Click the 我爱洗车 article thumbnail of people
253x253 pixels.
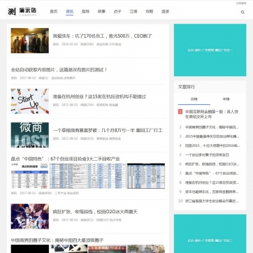coord(30,41)
